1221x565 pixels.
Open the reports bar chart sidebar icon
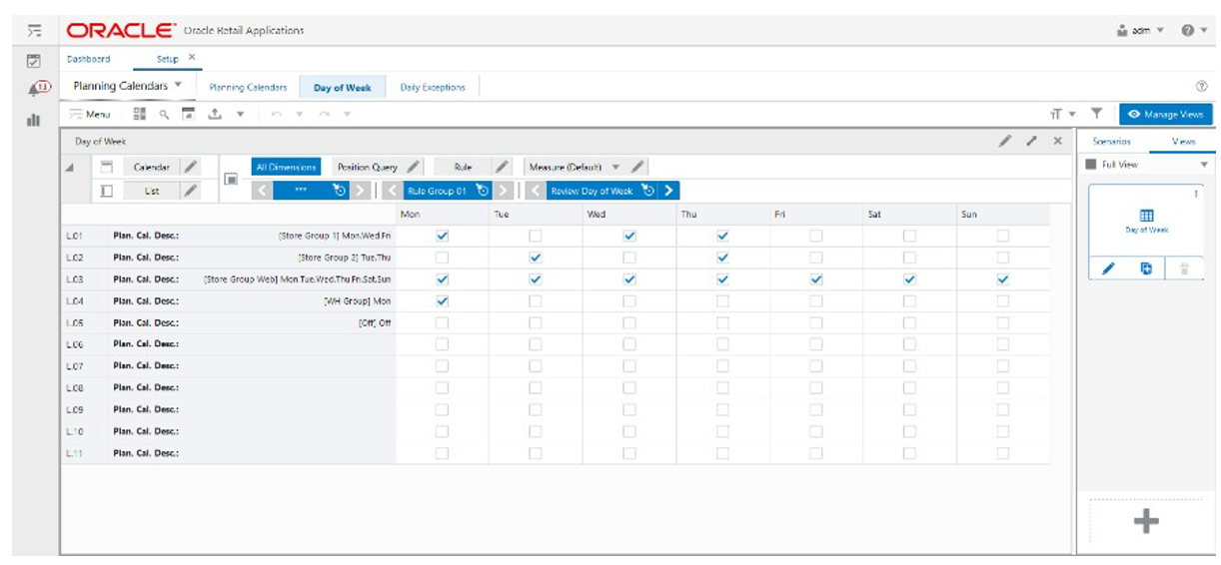33,120
